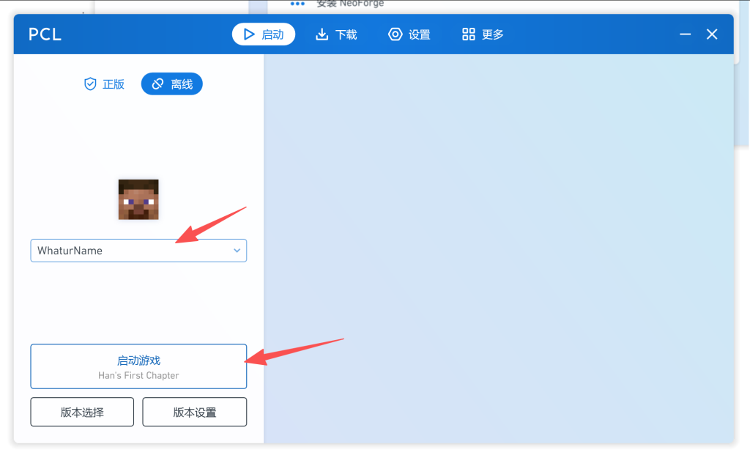Minimize the PCL window
The image size is (750, 458).
(686, 34)
